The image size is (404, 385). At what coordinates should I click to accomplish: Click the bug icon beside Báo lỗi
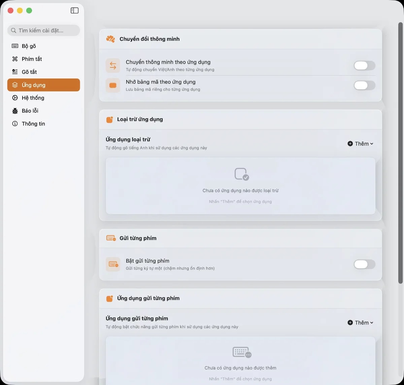pyautogui.click(x=15, y=111)
